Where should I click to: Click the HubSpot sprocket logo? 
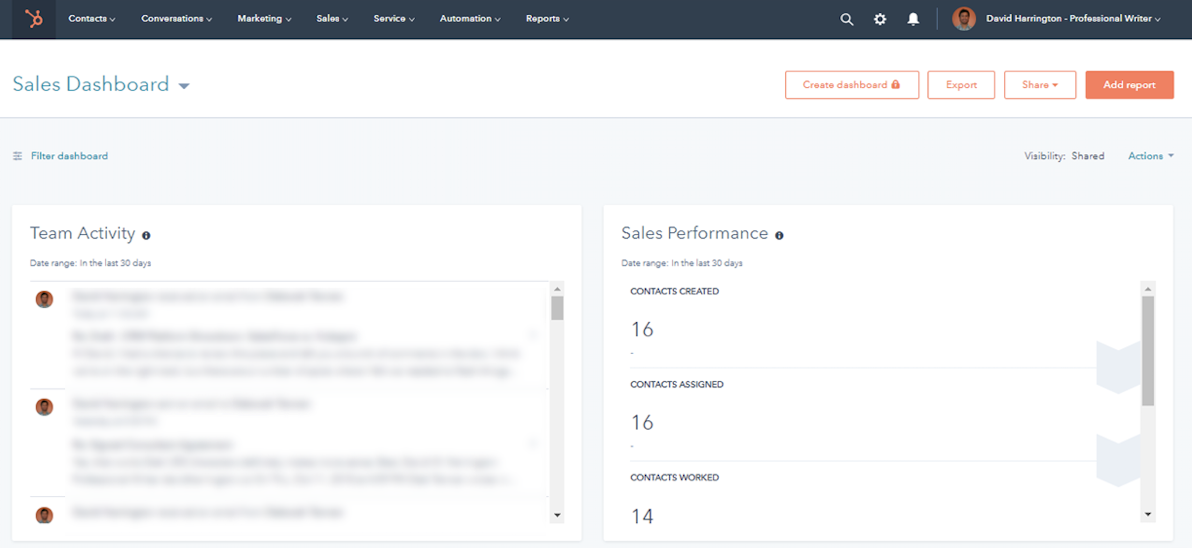click(34, 19)
